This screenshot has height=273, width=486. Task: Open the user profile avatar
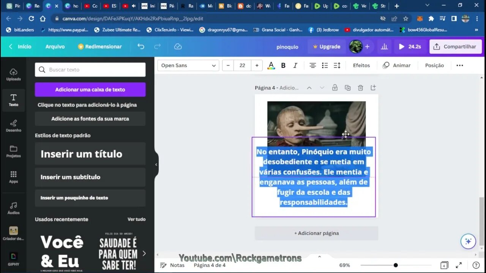(x=356, y=47)
